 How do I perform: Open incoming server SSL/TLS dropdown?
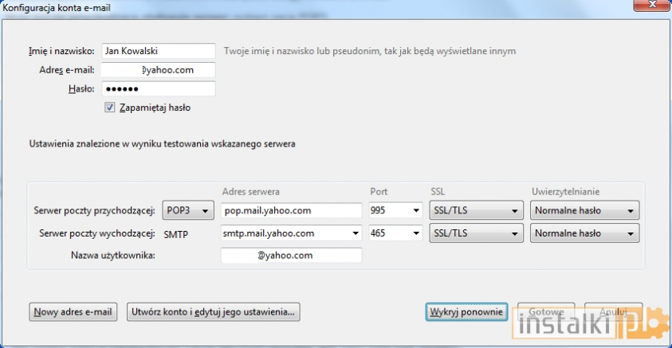coord(474,211)
